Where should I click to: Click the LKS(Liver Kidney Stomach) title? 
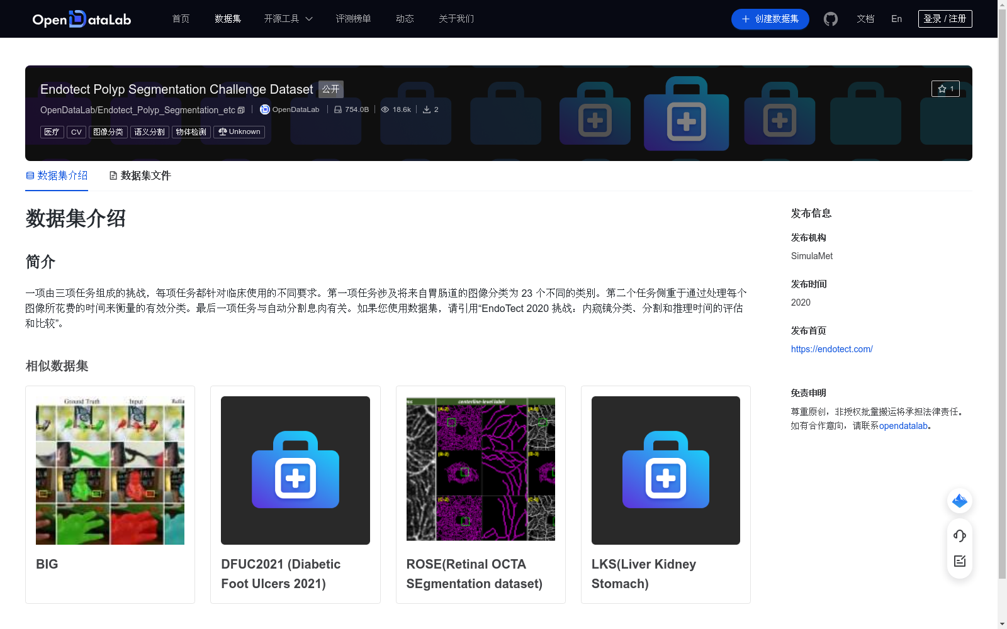644,574
